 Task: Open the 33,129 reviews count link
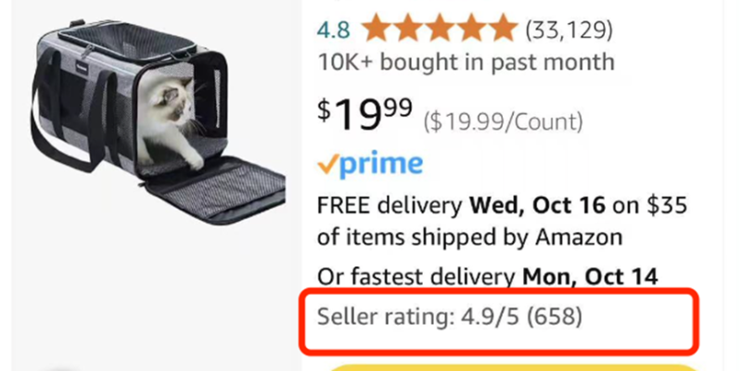(569, 30)
